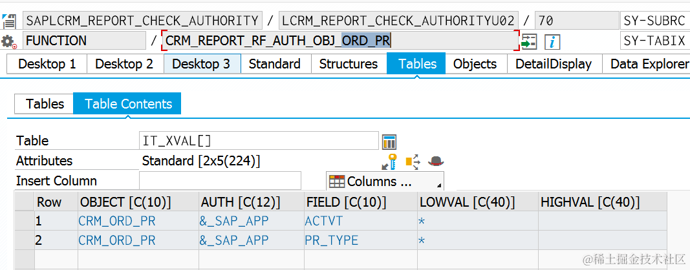Click the empty HIGHVAL cell in row 2
The width and height of the screenshot is (690, 270).
(603, 240)
